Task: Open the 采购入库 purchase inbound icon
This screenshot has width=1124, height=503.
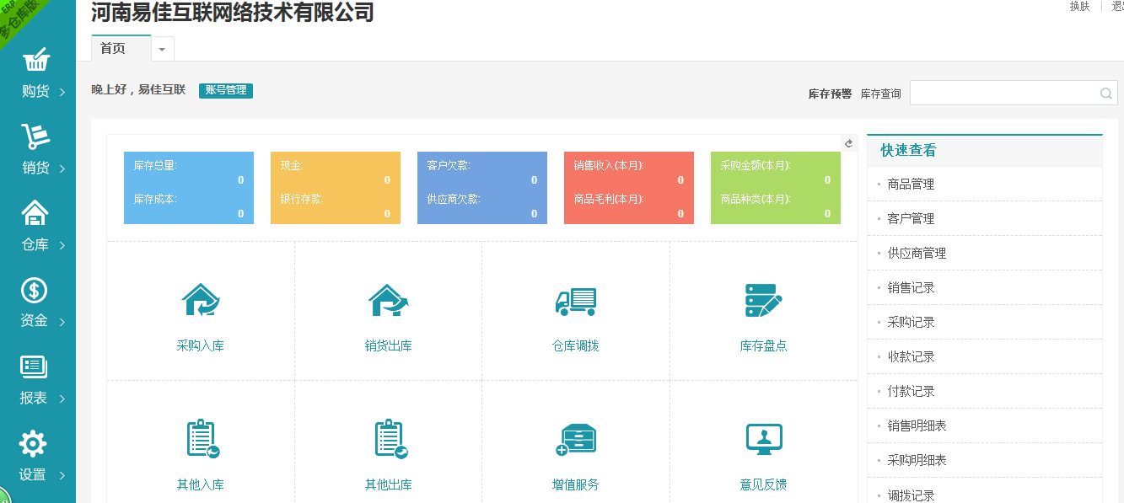Action: pyautogui.click(x=201, y=300)
